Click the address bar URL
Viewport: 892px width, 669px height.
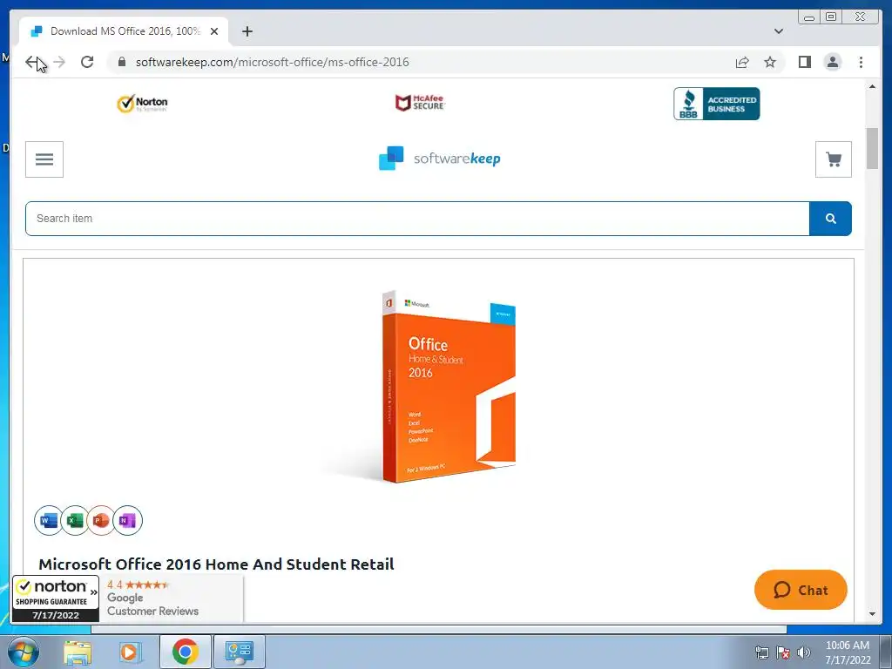[272, 62]
